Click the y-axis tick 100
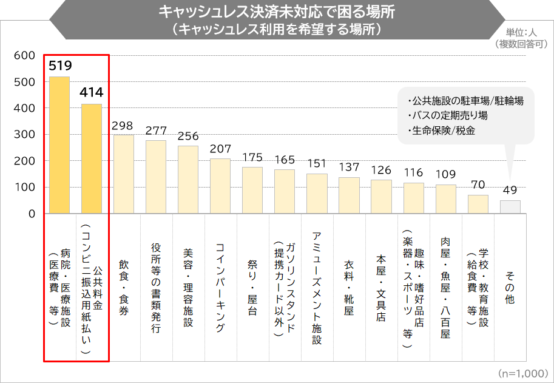 coord(24,188)
